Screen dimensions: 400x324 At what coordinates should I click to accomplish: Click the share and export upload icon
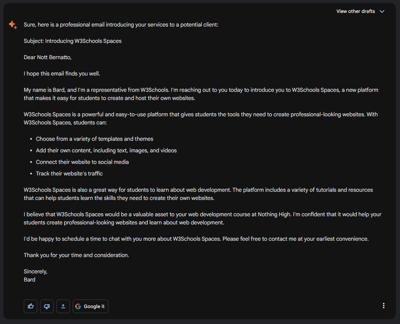point(63,306)
